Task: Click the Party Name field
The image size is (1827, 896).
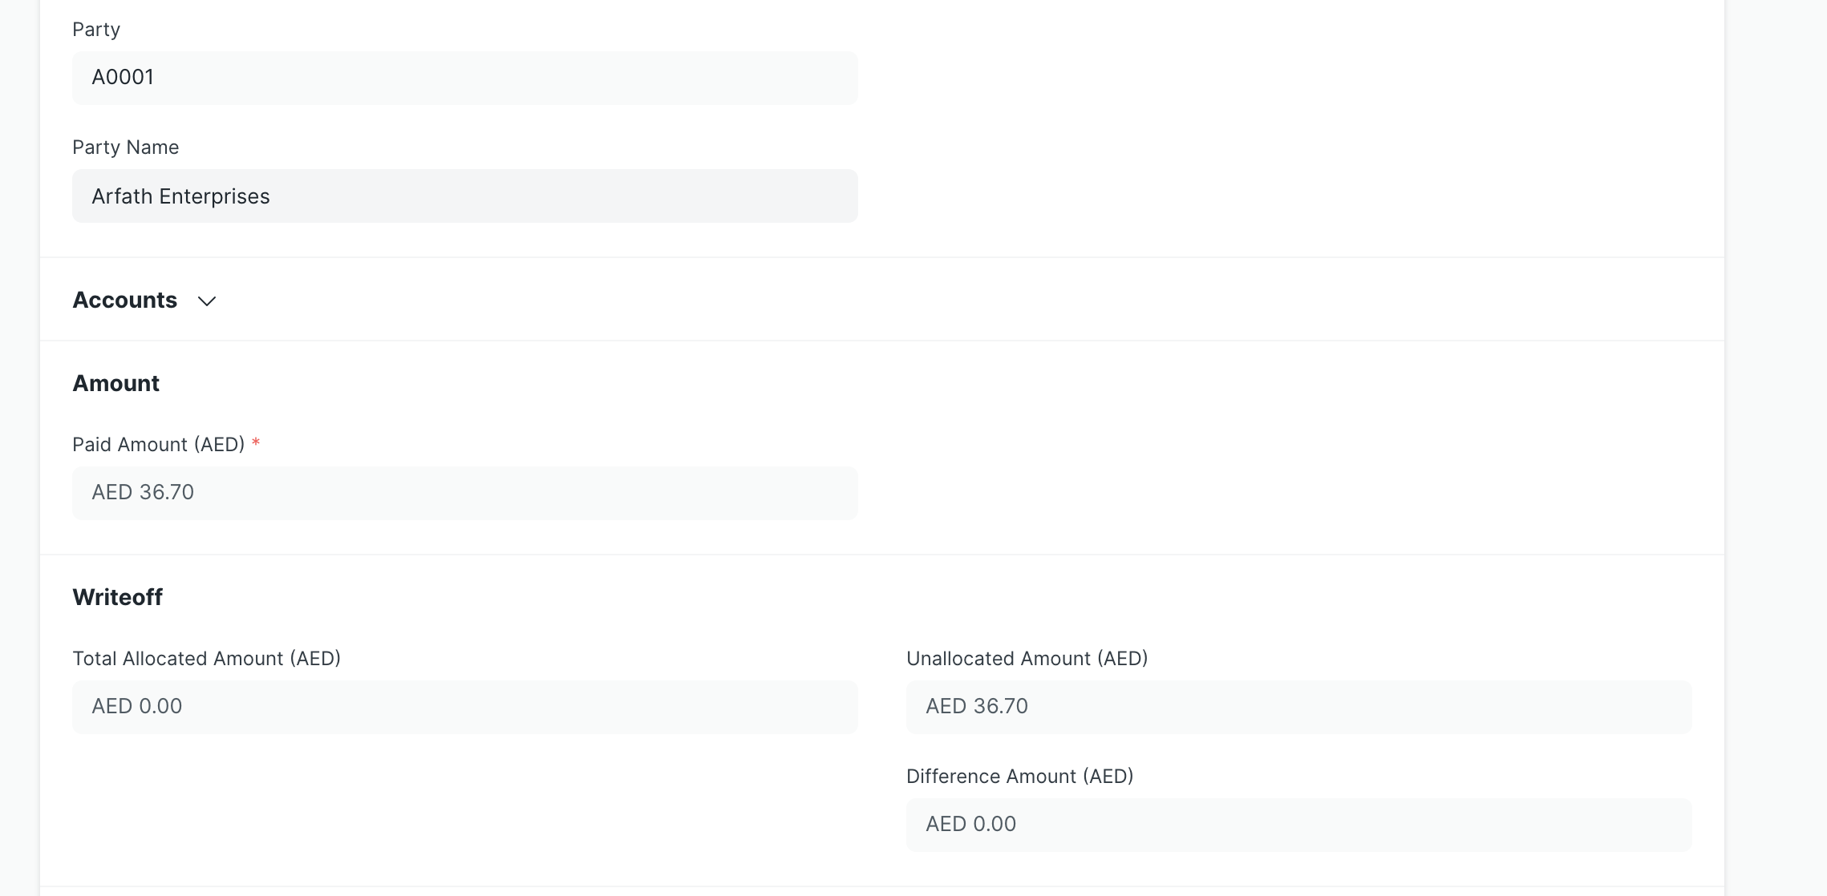Action: pyautogui.click(x=465, y=196)
